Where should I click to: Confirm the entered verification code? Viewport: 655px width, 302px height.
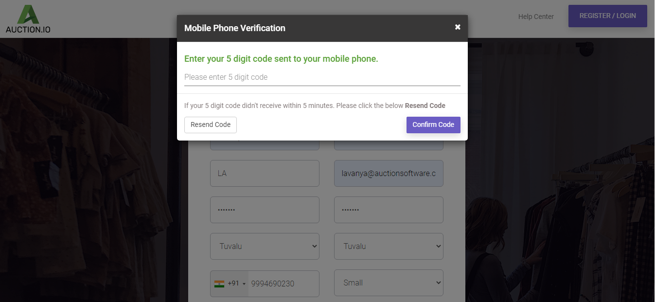pos(433,124)
